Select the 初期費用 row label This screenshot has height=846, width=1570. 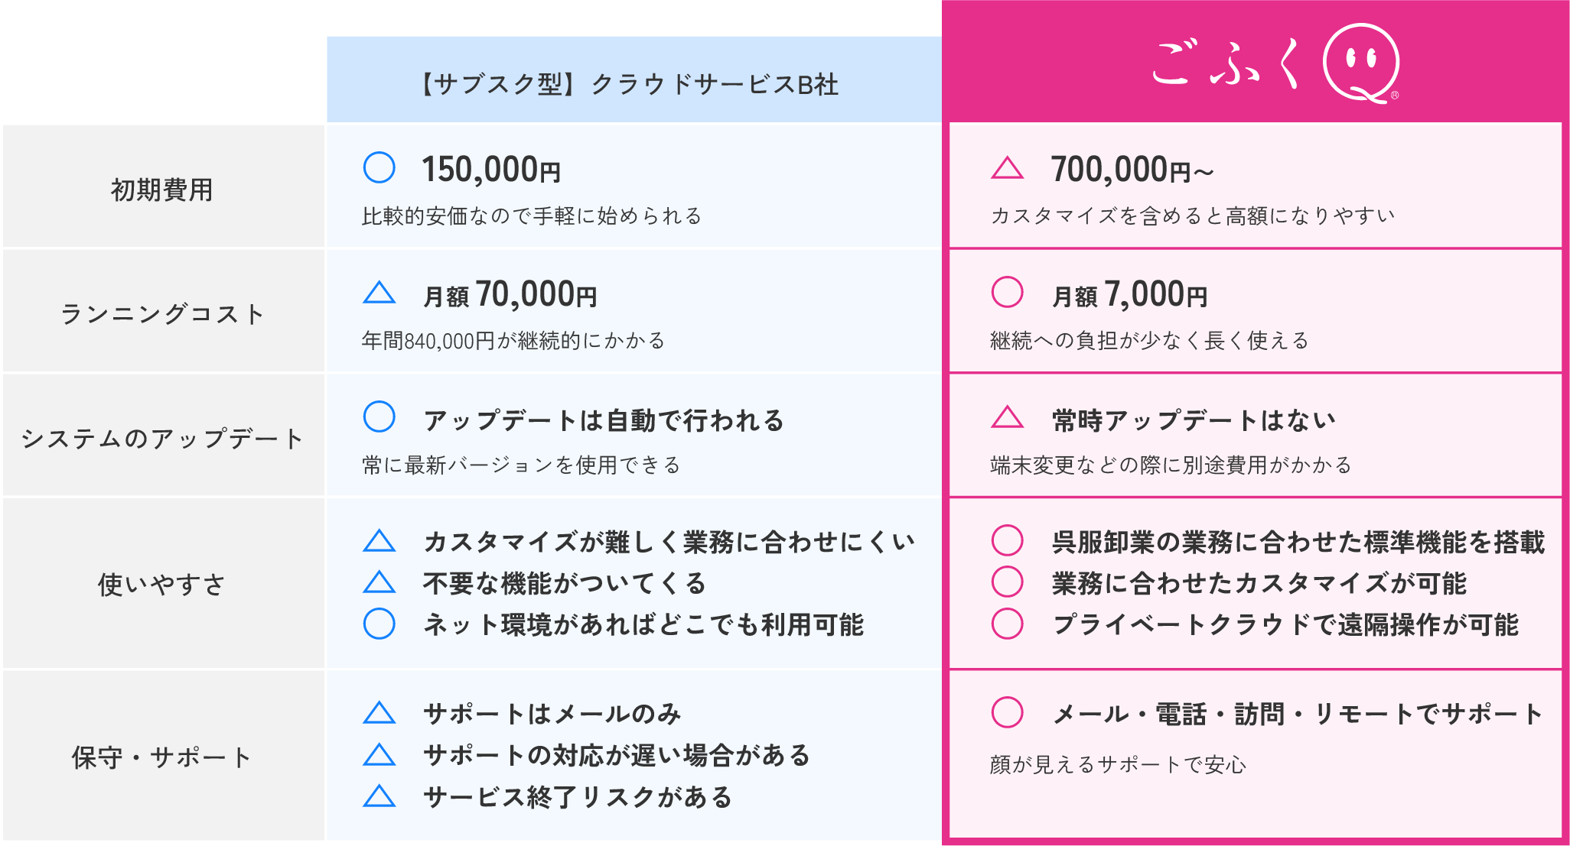click(162, 190)
